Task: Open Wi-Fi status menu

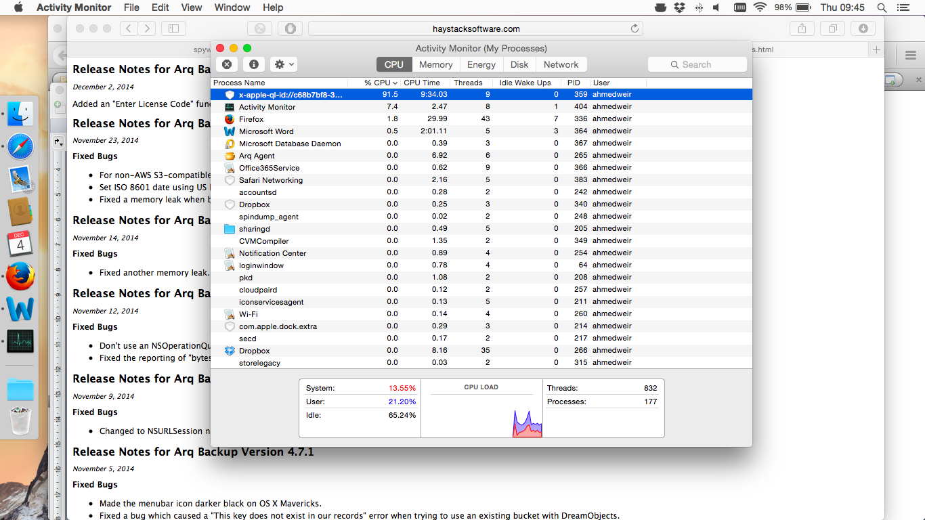Action: 760,7
